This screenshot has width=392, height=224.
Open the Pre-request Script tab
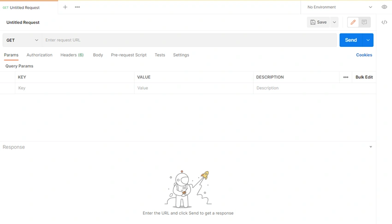coord(129,55)
